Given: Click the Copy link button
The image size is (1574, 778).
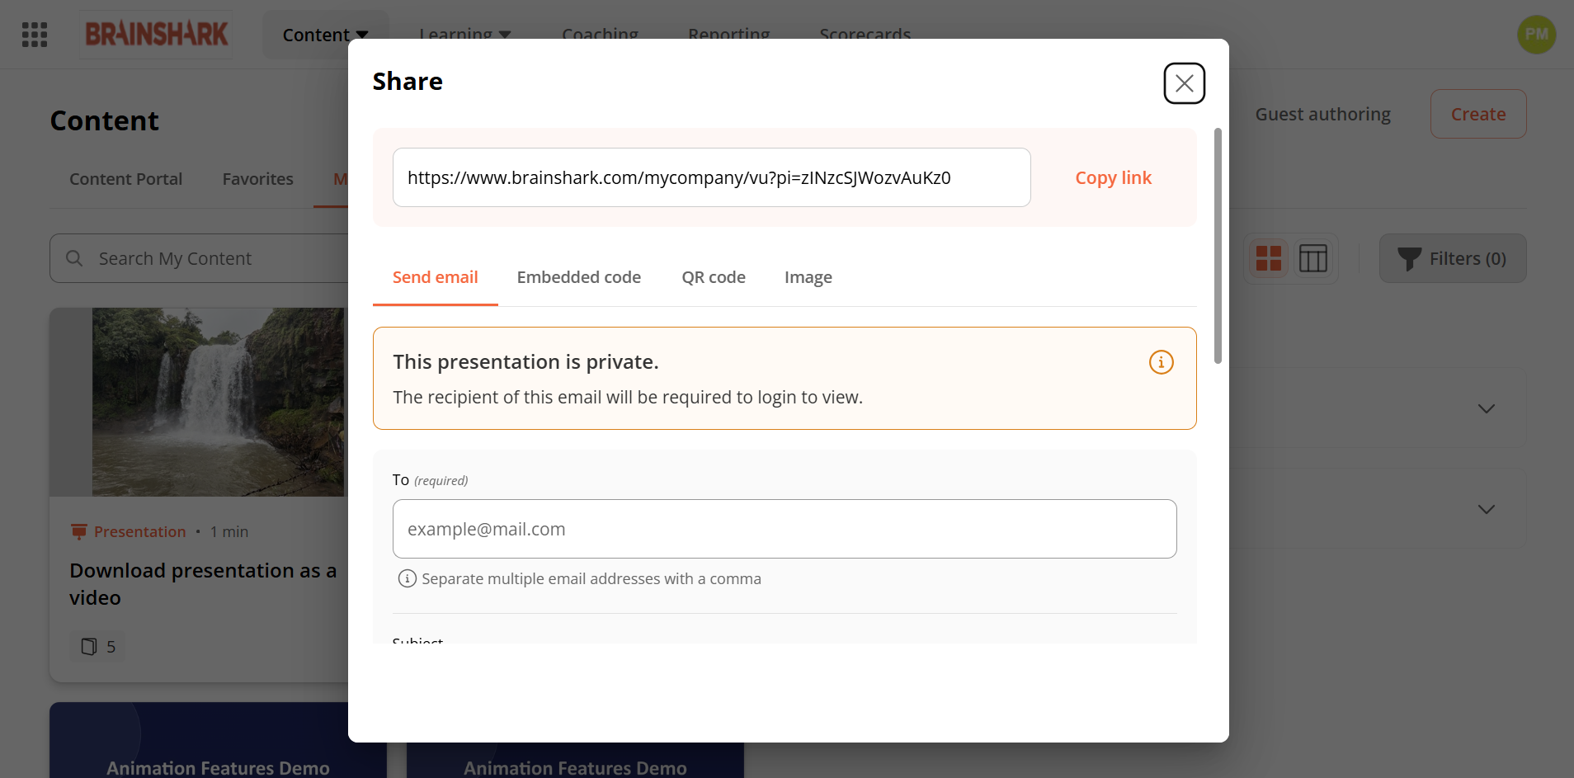Looking at the screenshot, I should (1113, 177).
